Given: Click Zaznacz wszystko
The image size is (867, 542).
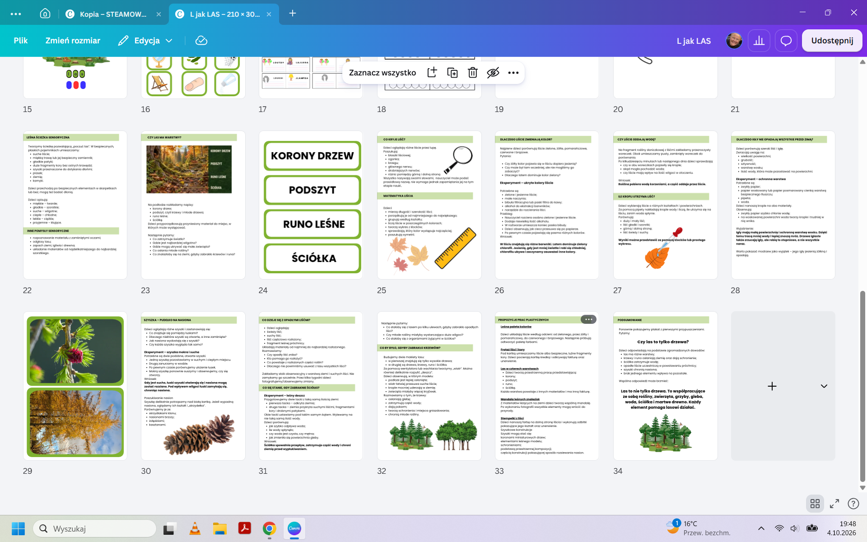Looking at the screenshot, I should 382,73.
